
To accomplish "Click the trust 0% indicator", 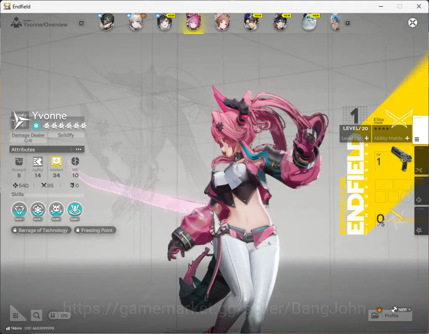I will click(59, 316).
